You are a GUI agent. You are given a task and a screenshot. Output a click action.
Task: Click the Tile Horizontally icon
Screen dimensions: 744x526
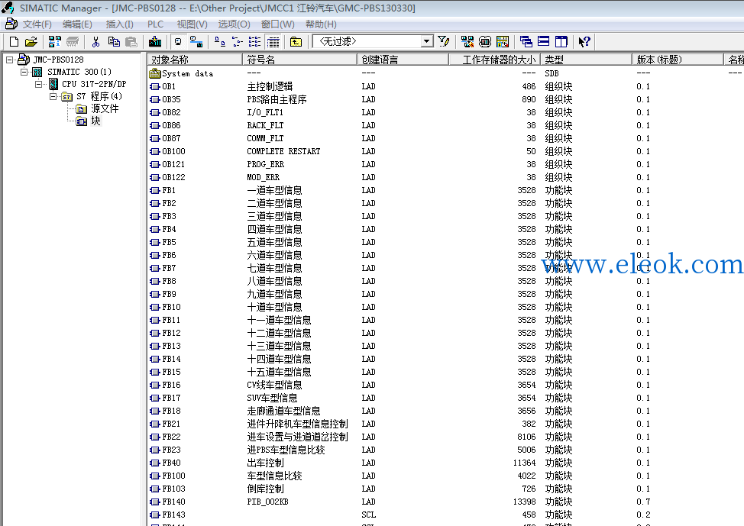click(543, 42)
